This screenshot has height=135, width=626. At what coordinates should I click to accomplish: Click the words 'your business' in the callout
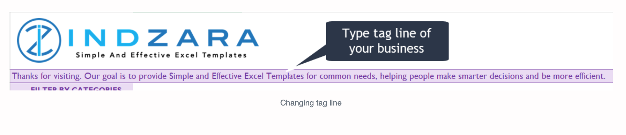[x=387, y=48]
